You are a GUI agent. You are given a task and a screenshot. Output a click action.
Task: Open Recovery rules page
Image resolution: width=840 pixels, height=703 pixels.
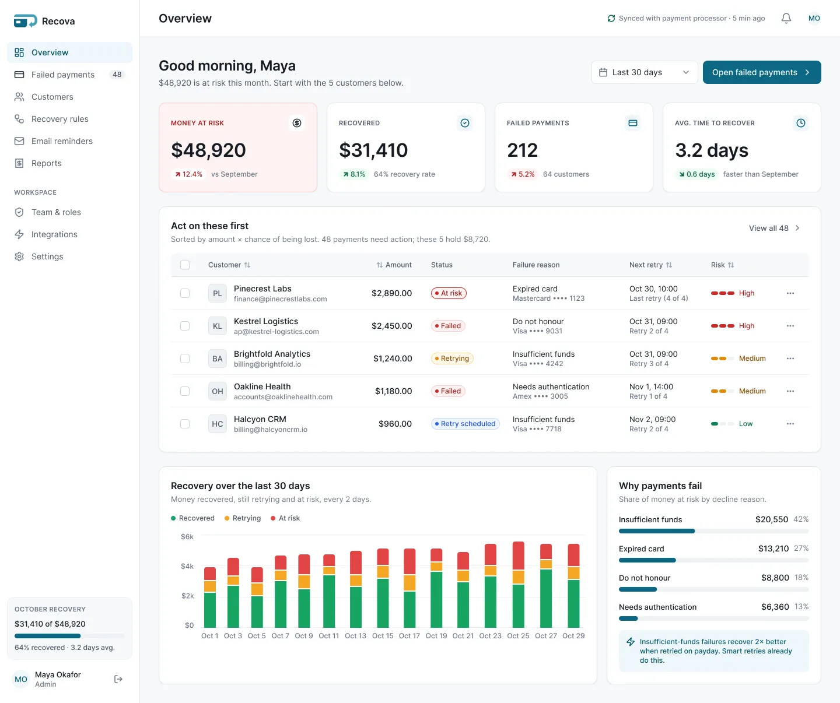[x=69, y=119]
